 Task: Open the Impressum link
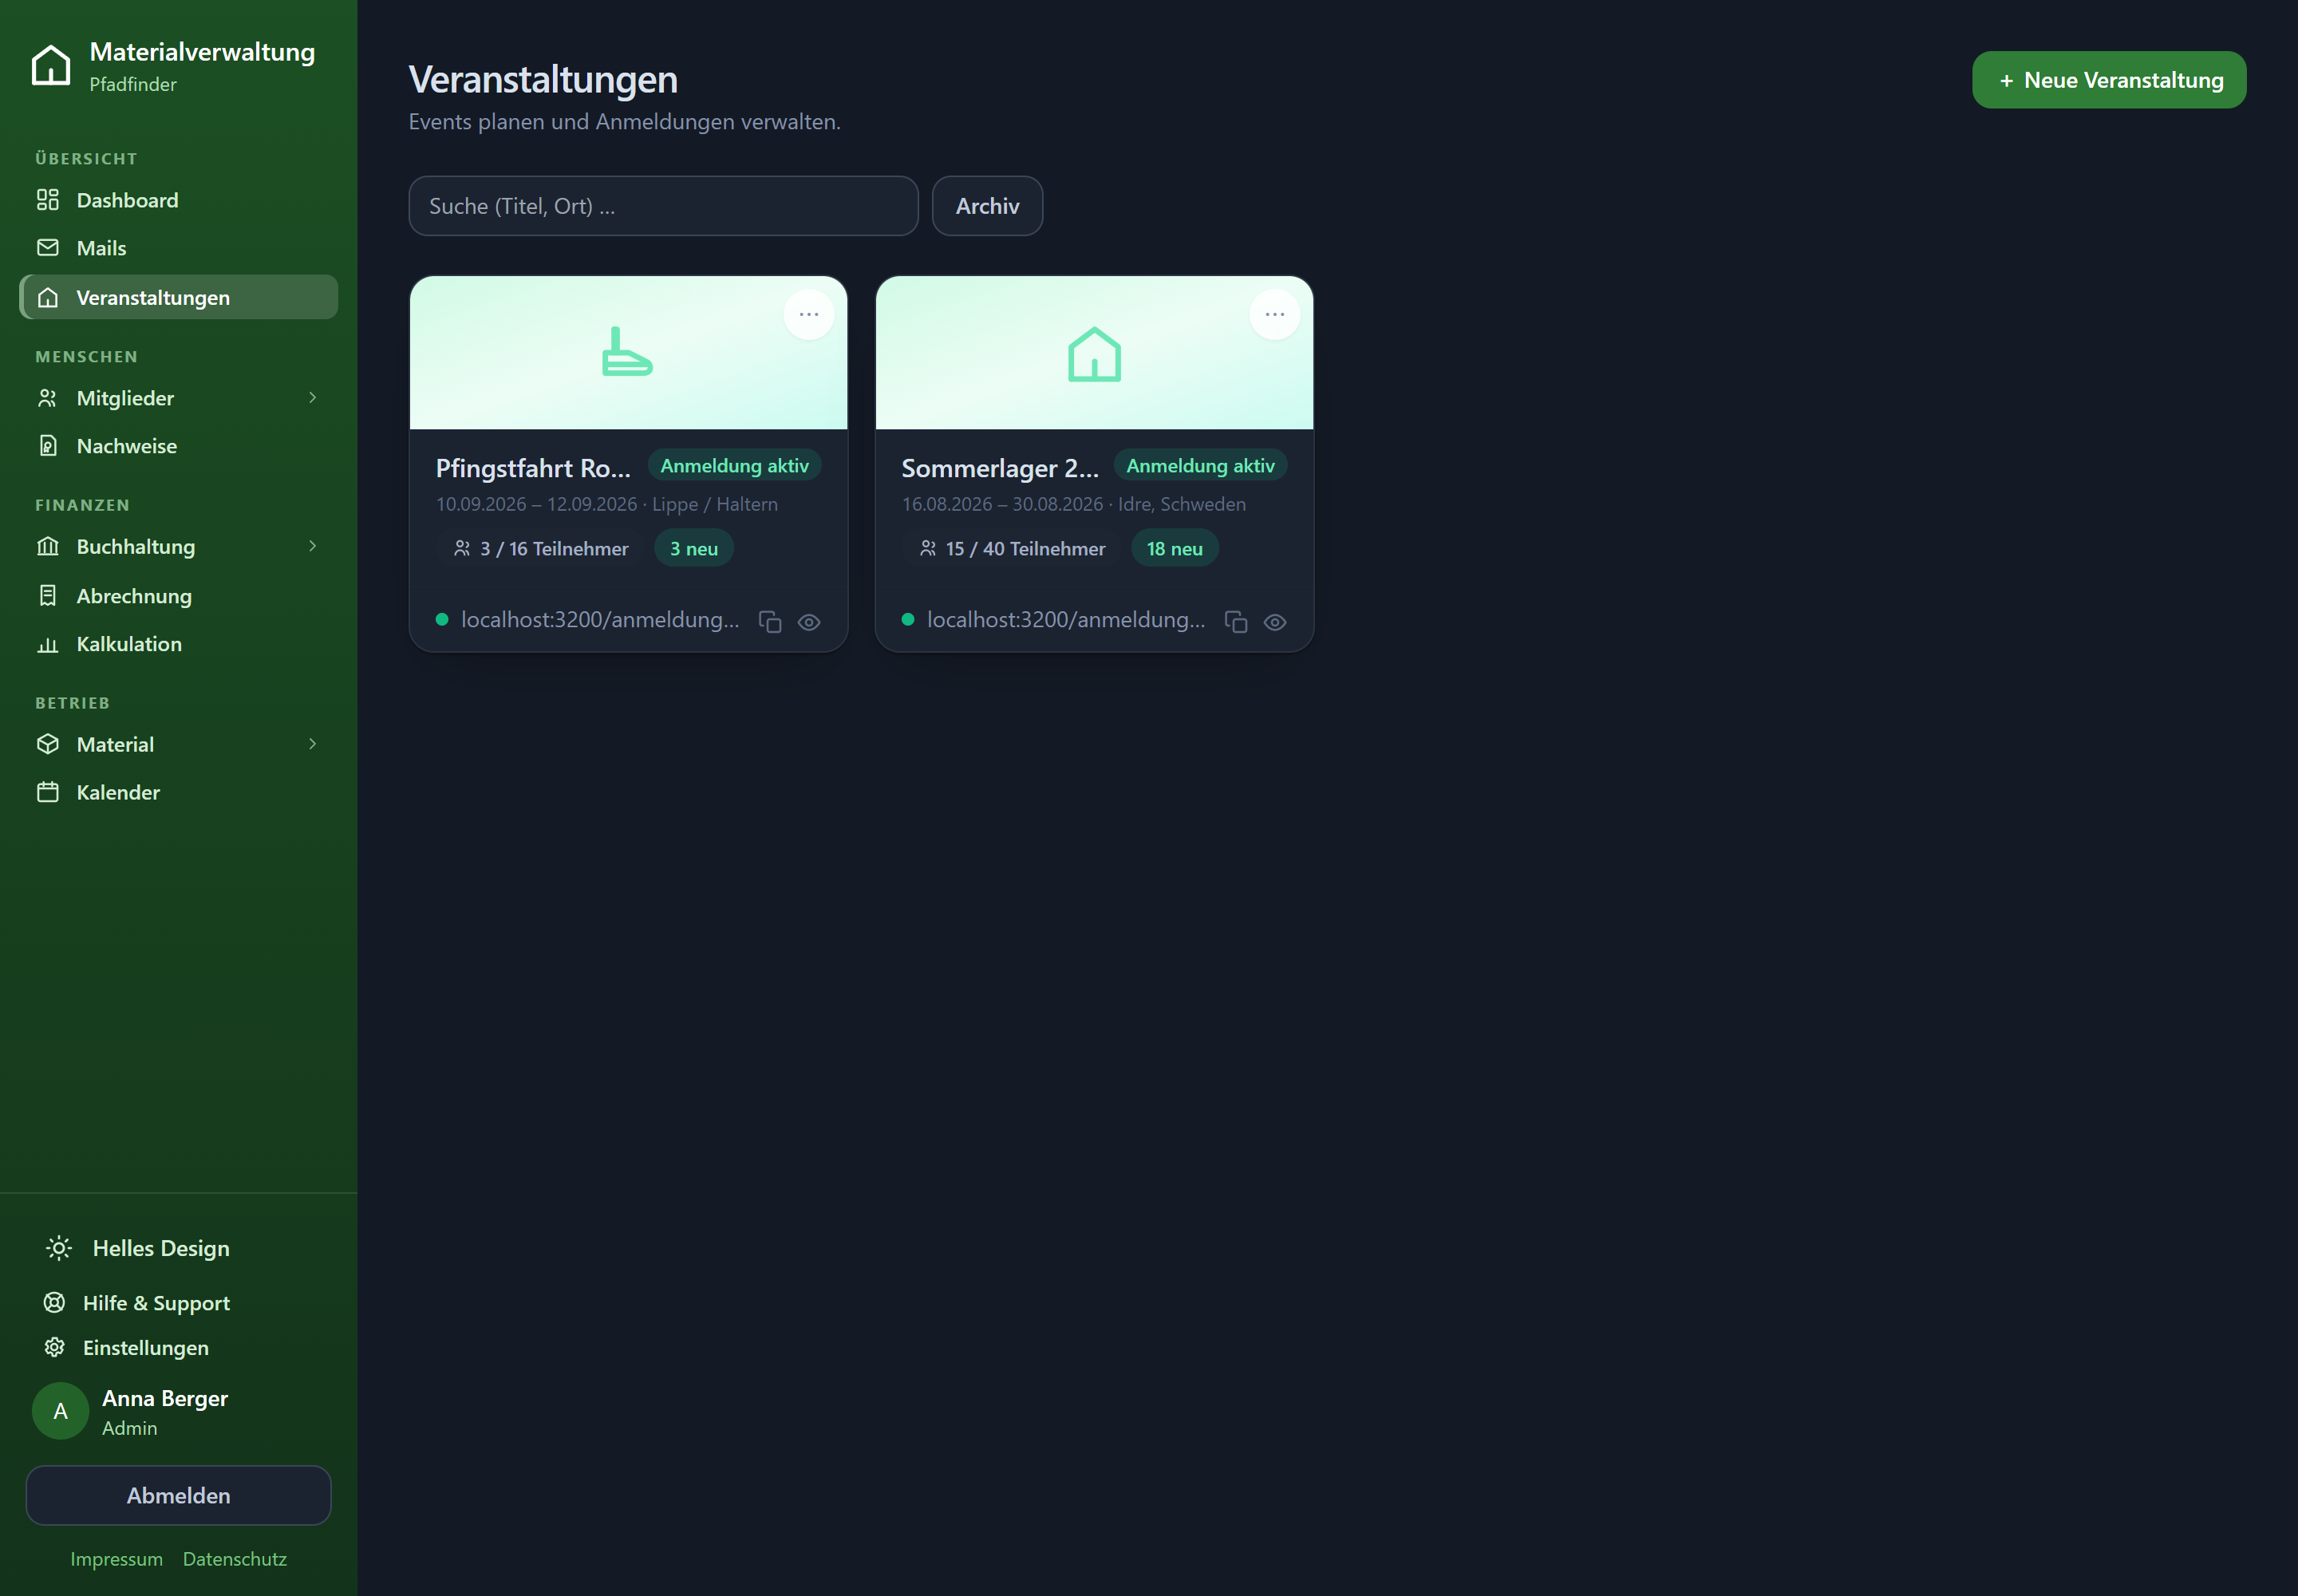tap(116, 1559)
